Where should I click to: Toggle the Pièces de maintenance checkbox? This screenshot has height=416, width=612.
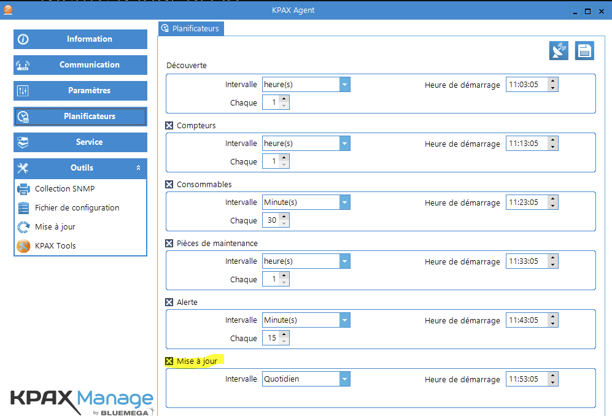169,244
